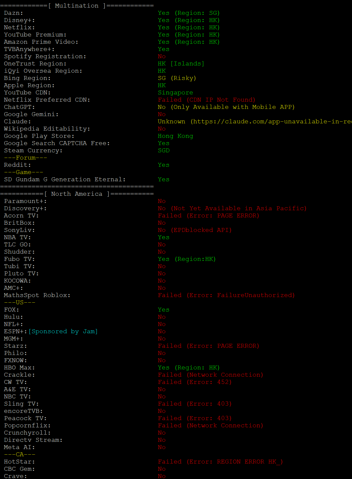Select the Multination section header
The height and width of the screenshot is (479, 352).
point(77,6)
